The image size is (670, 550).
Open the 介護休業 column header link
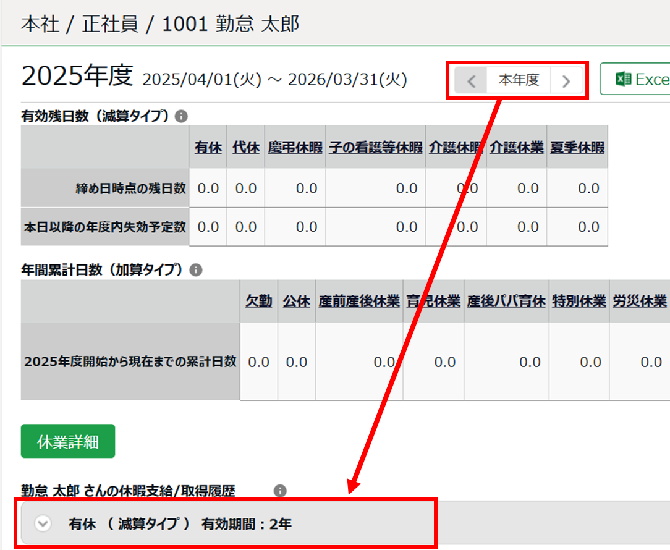pyautogui.click(x=517, y=148)
